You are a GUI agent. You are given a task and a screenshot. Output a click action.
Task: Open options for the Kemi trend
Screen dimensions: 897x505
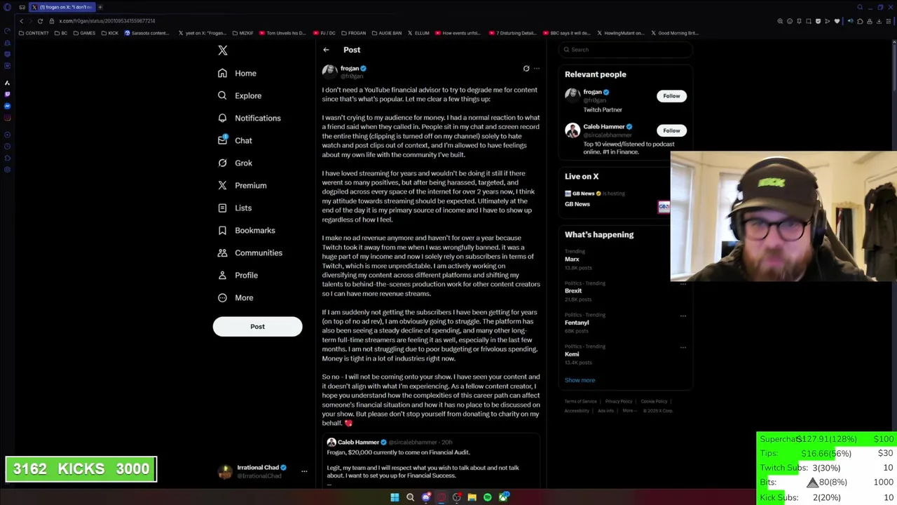pyautogui.click(x=683, y=347)
